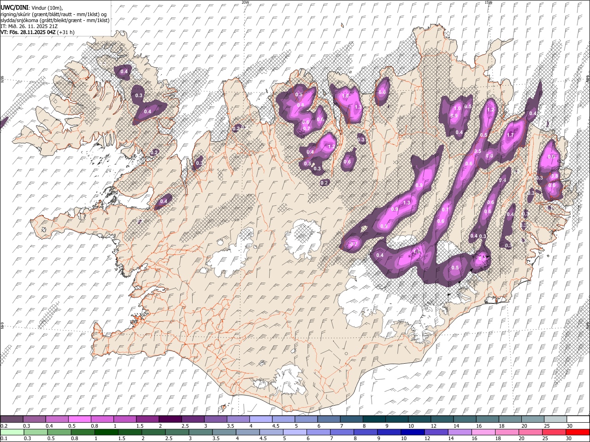Image resolution: width=590 pixels, height=442 pixels.
Task: Pick the light pink 16 swatch, lower legend row
Action: (484, 432)
